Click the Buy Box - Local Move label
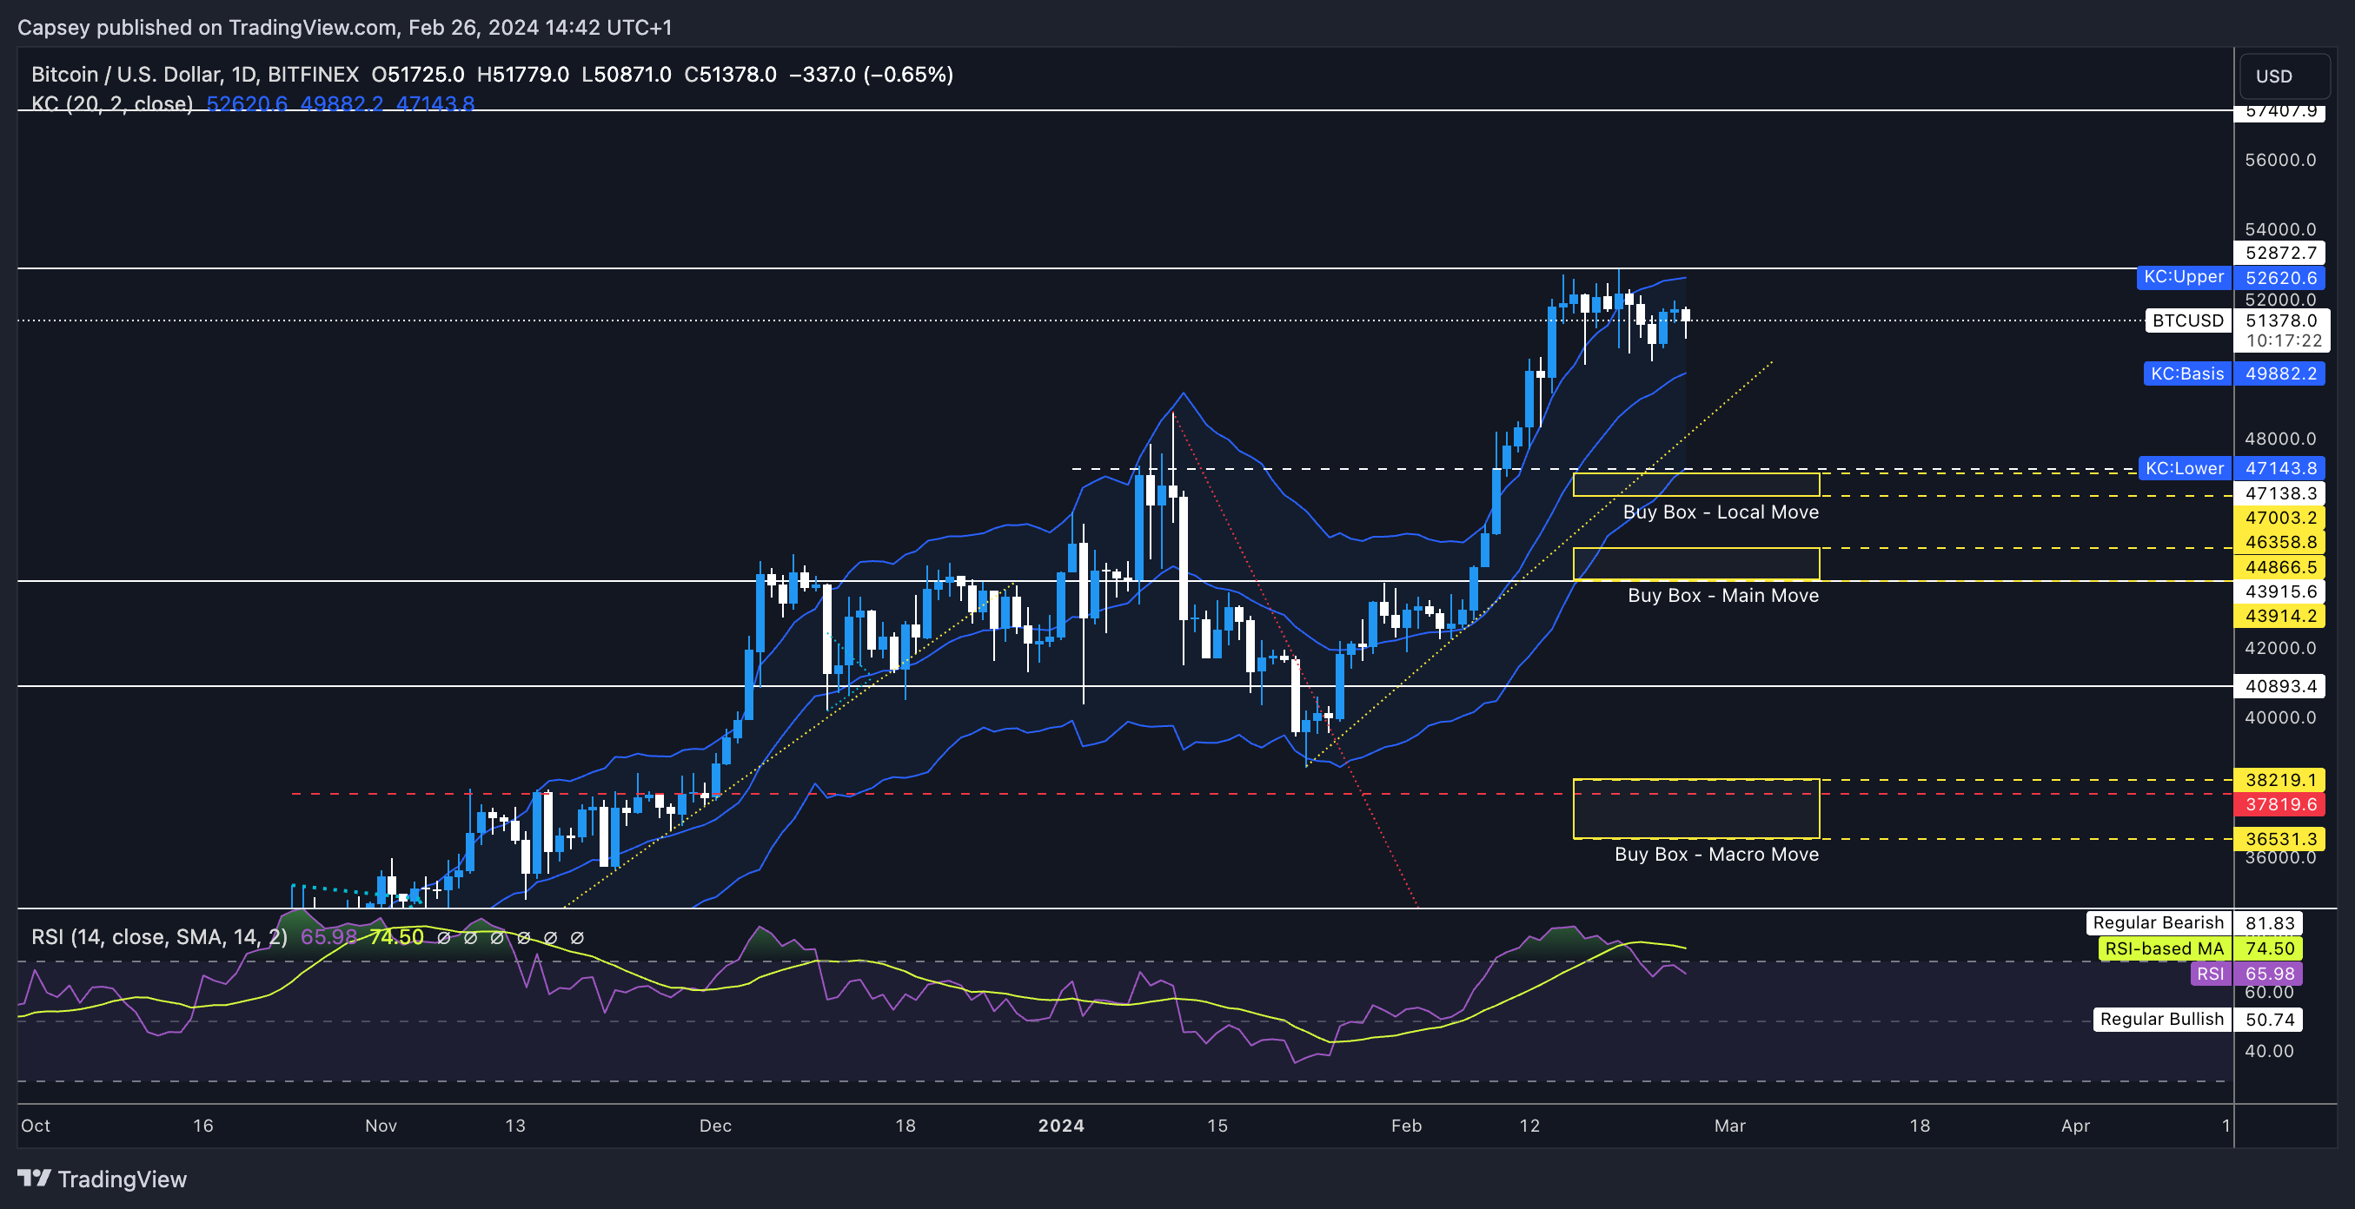2355x1209 pixels. coord(1720,512)
